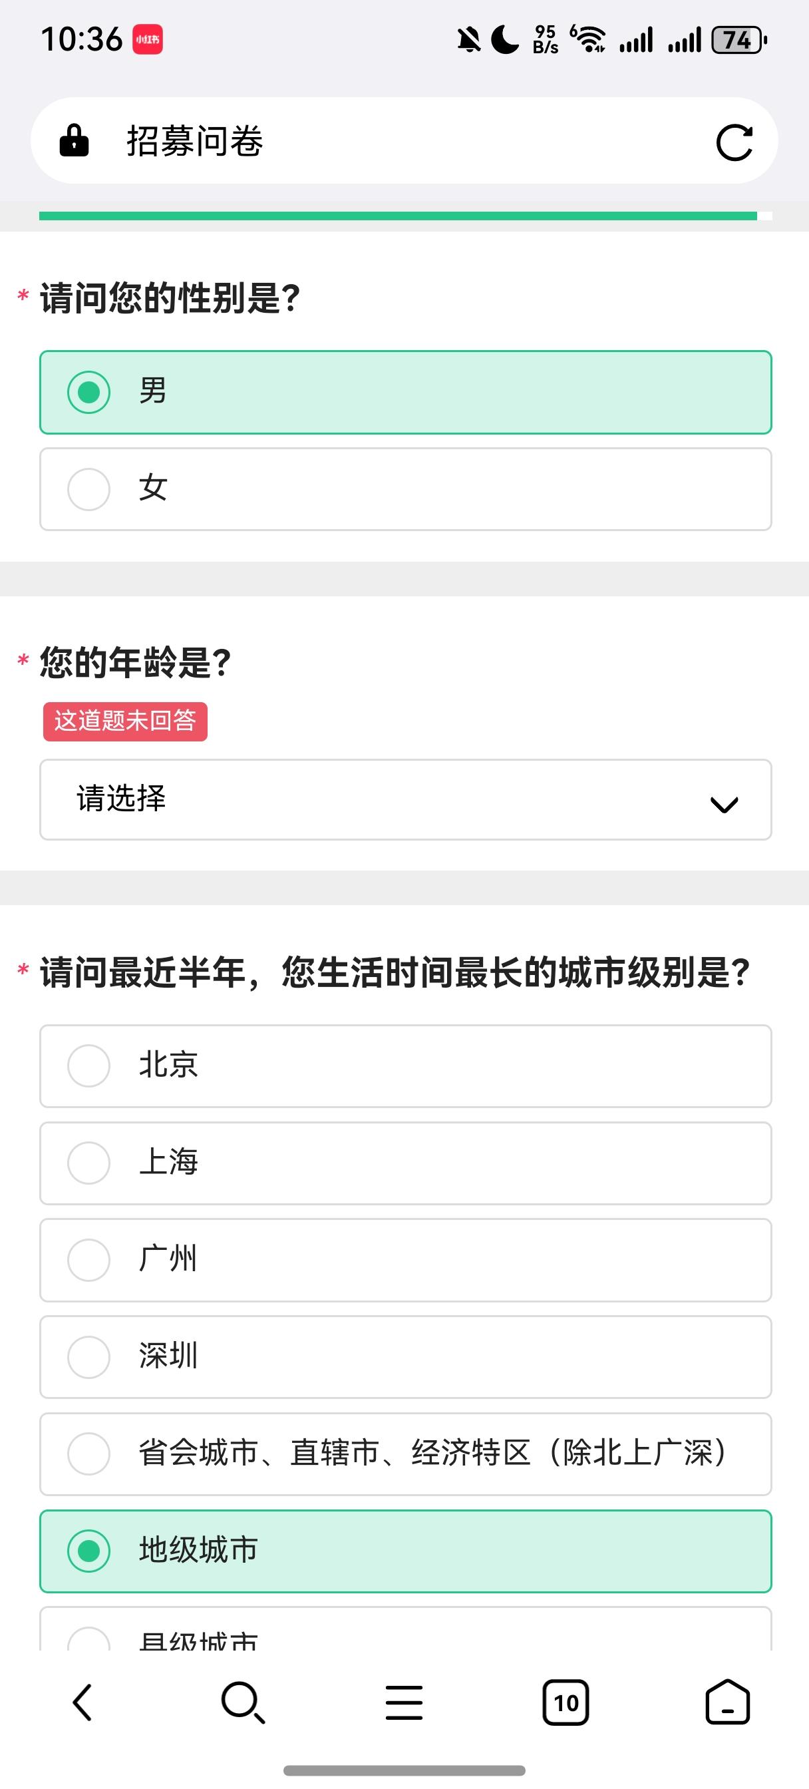Select the 女 gender option
This screenshot has width=809, height=1789.
tap(406, 489)
